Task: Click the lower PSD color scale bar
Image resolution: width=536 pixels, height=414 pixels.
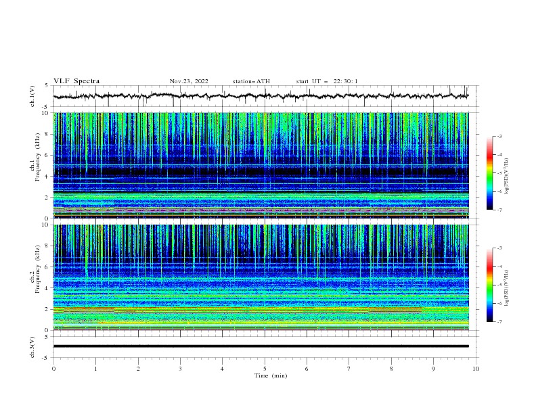Action: click(489, 285)
